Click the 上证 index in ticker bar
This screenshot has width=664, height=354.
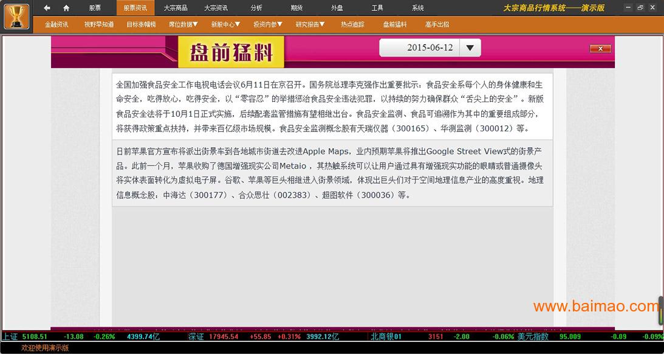(10, 336)
